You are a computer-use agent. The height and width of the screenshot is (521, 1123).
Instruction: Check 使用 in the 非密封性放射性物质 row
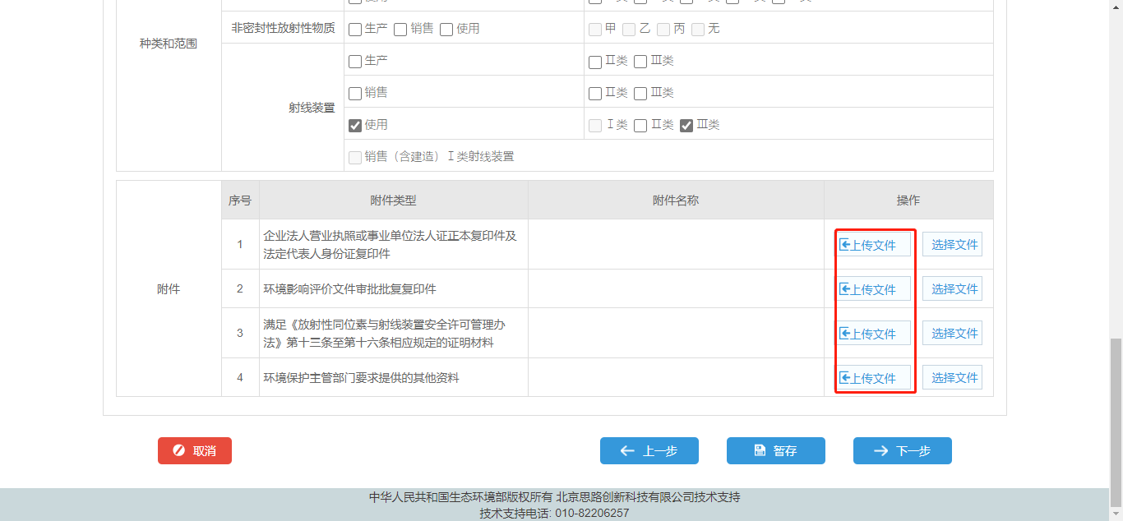point(446,30)
